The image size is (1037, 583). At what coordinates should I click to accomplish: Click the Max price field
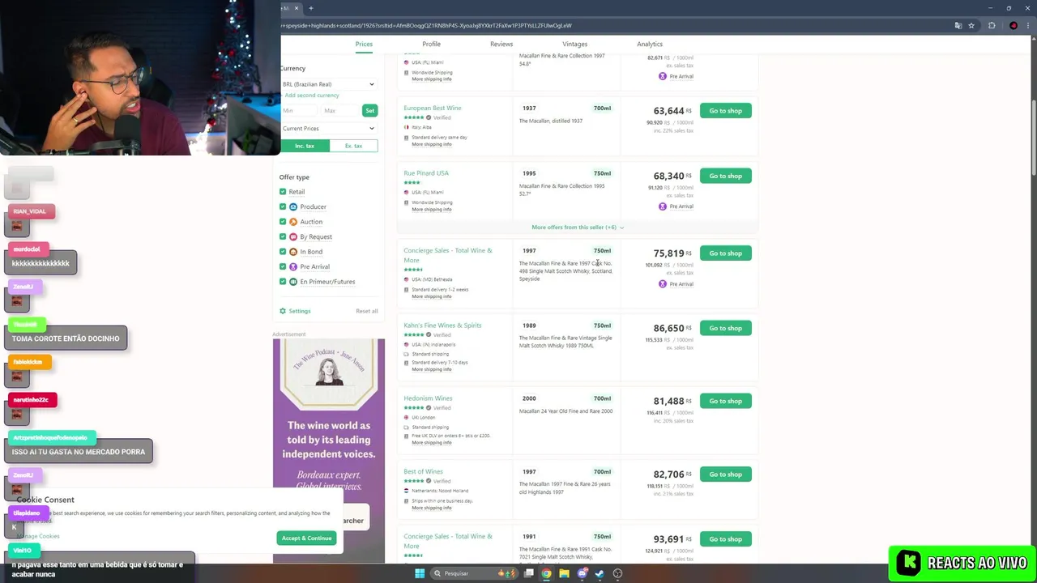click(339, 110)
